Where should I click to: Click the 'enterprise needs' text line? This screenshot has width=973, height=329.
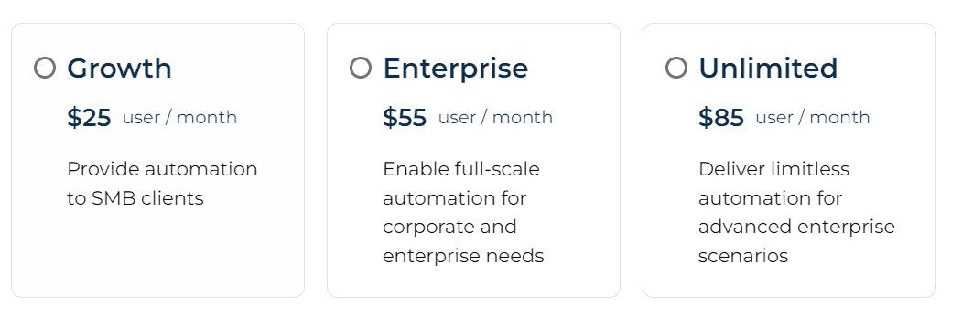click(x=463, y=256)
